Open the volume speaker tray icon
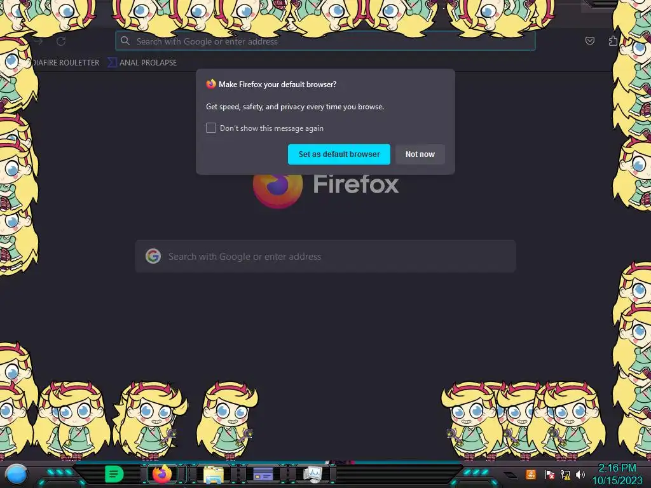The width and height of the screenshot is (651, 488). 580,474
